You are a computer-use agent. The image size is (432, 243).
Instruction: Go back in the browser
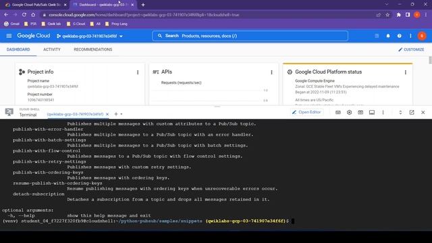coord(6,15)
